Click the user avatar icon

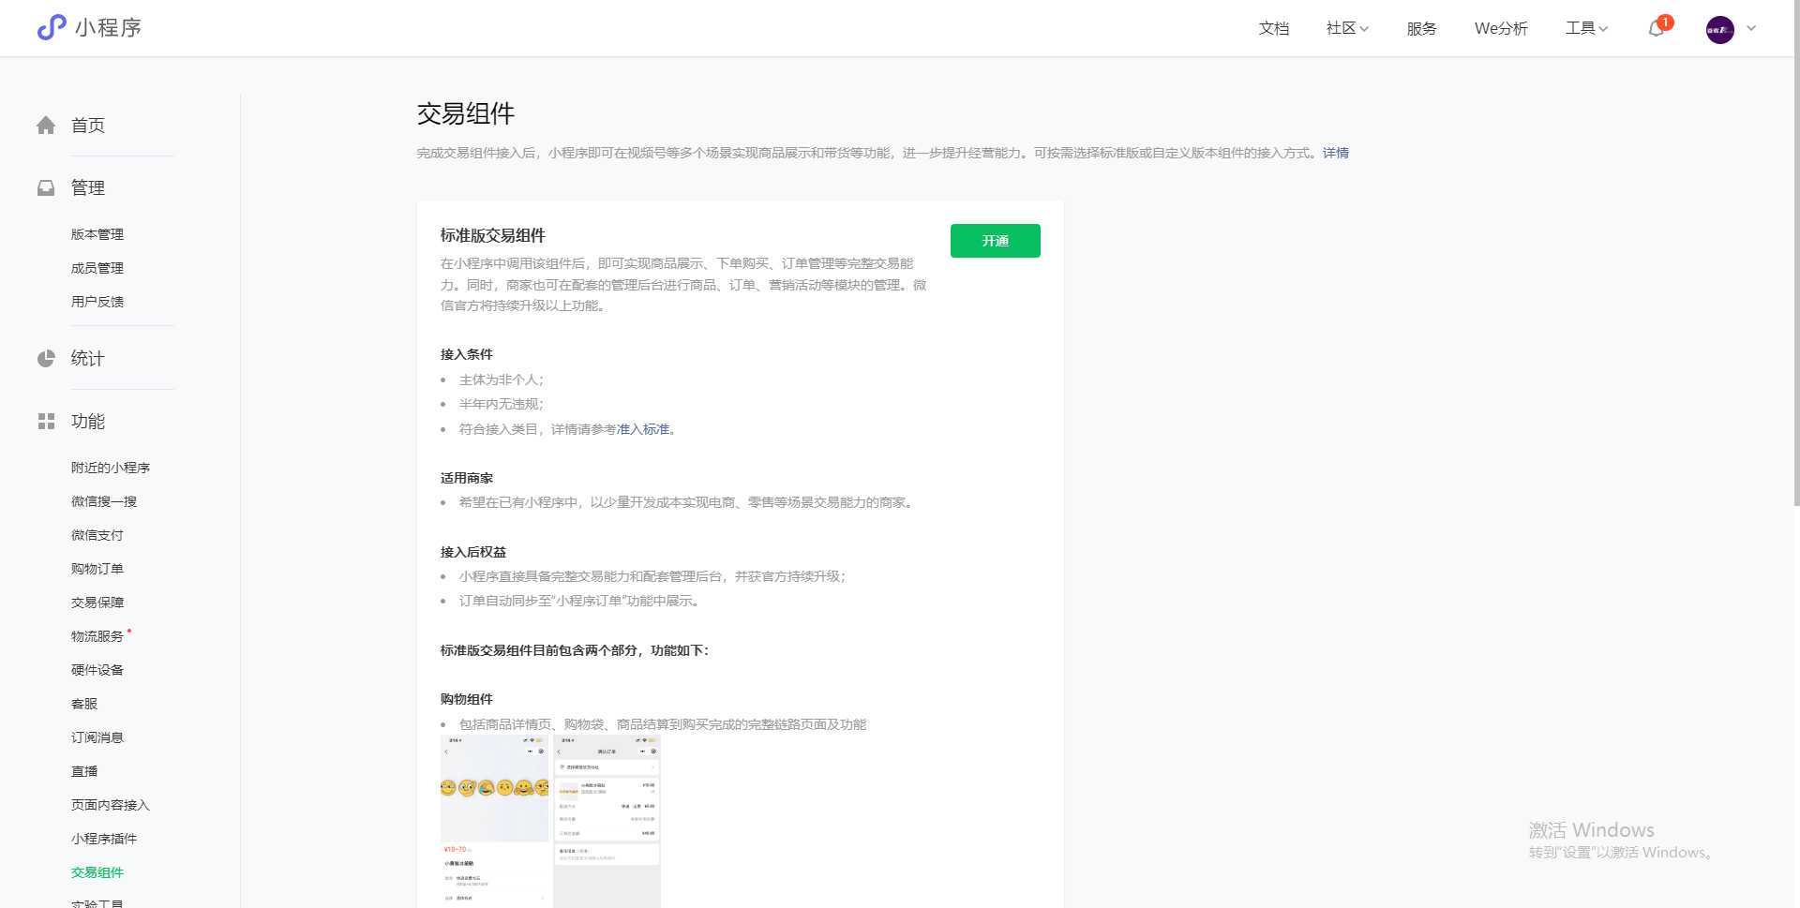(1720, 29)
